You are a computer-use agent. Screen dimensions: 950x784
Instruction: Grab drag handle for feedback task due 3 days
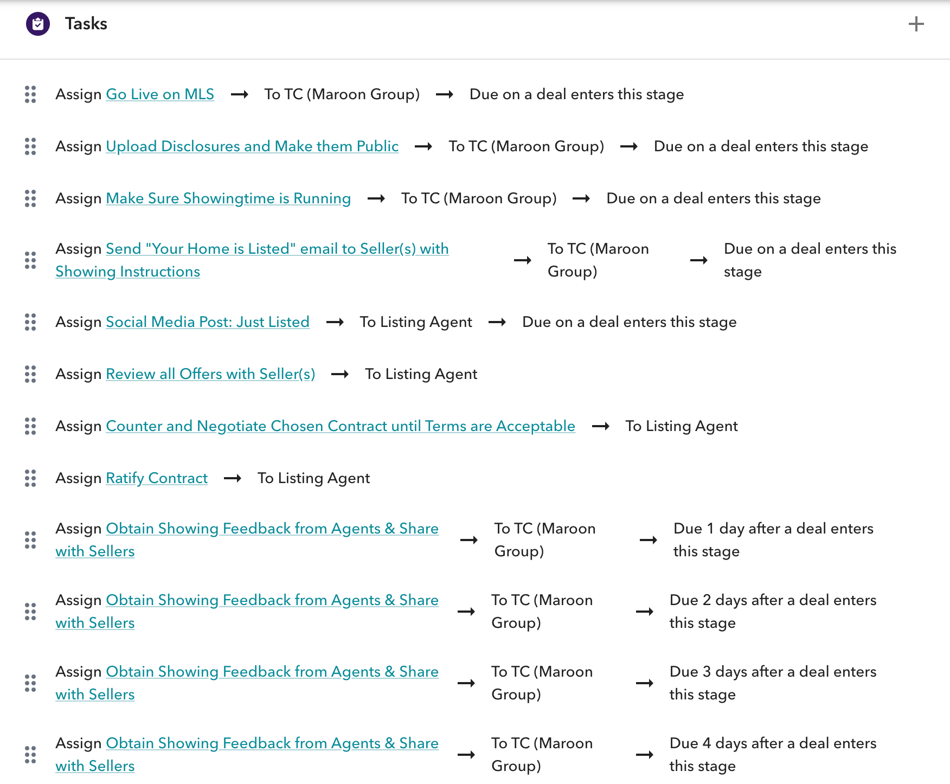(x=30, y=683)
